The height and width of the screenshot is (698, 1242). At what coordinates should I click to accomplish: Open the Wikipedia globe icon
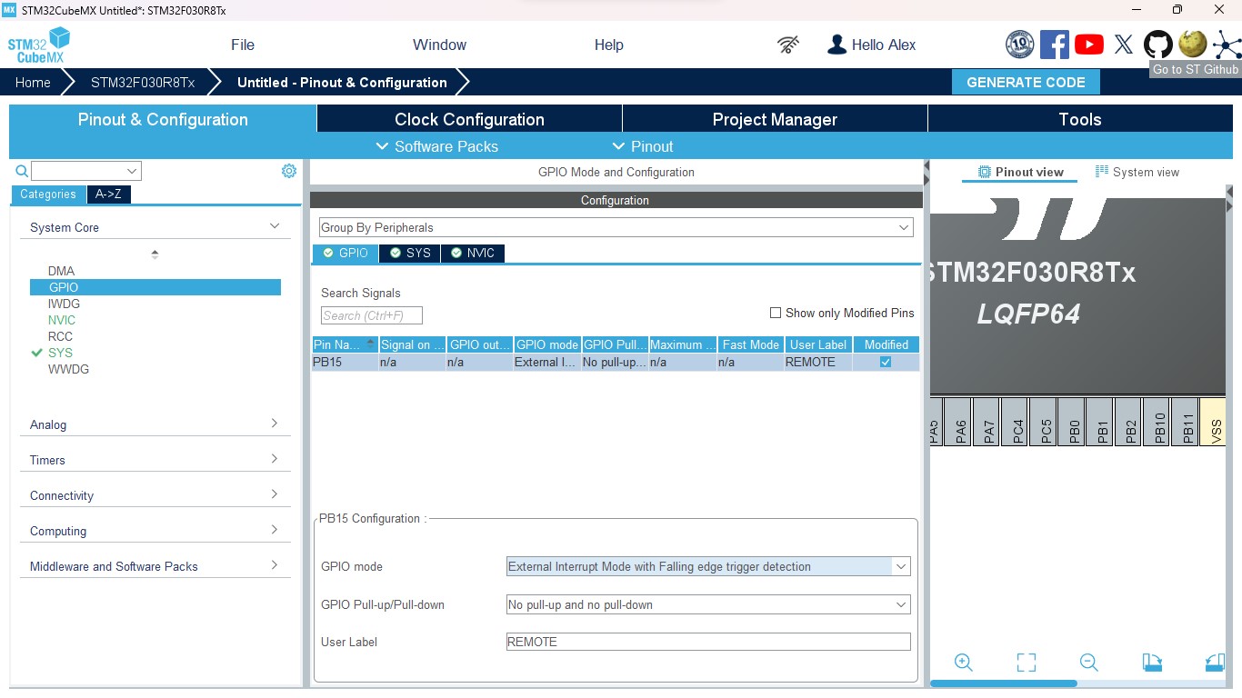(x=1192, y=45)
